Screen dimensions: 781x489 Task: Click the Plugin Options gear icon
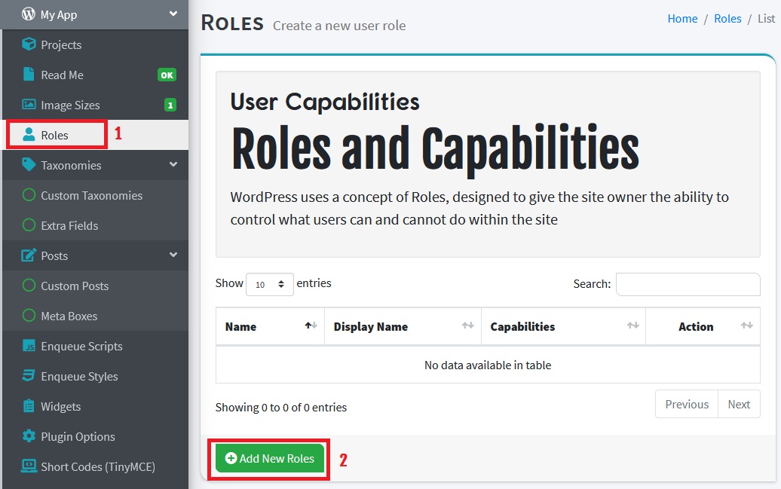(29, 436)
